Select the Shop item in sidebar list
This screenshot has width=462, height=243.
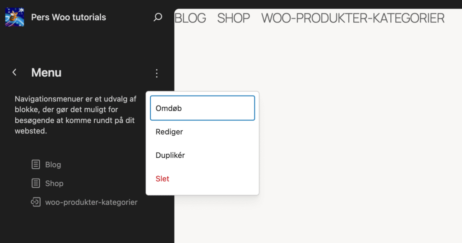(54, 183)
